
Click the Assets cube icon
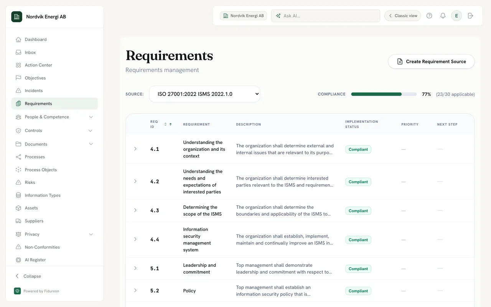point(18,208)
